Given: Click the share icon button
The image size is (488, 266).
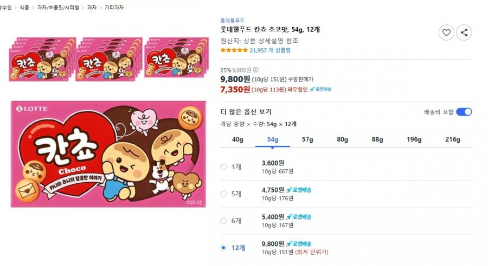Looking at the screenshot, I should pyautogui.click(x=464, y=32).
